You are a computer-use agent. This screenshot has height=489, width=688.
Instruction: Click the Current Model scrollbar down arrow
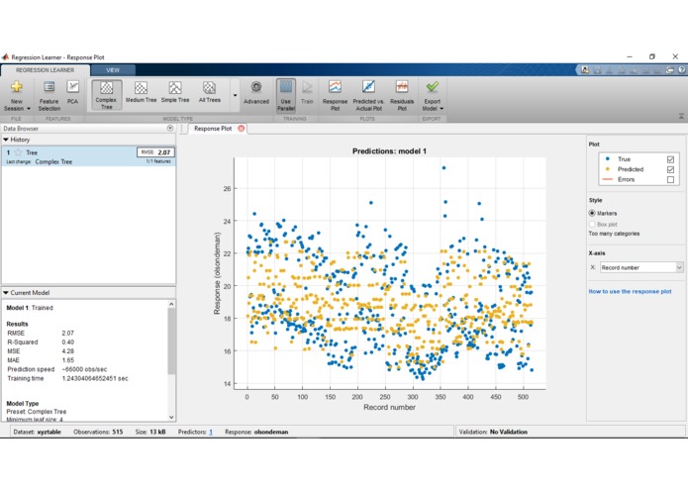point(171,417)
